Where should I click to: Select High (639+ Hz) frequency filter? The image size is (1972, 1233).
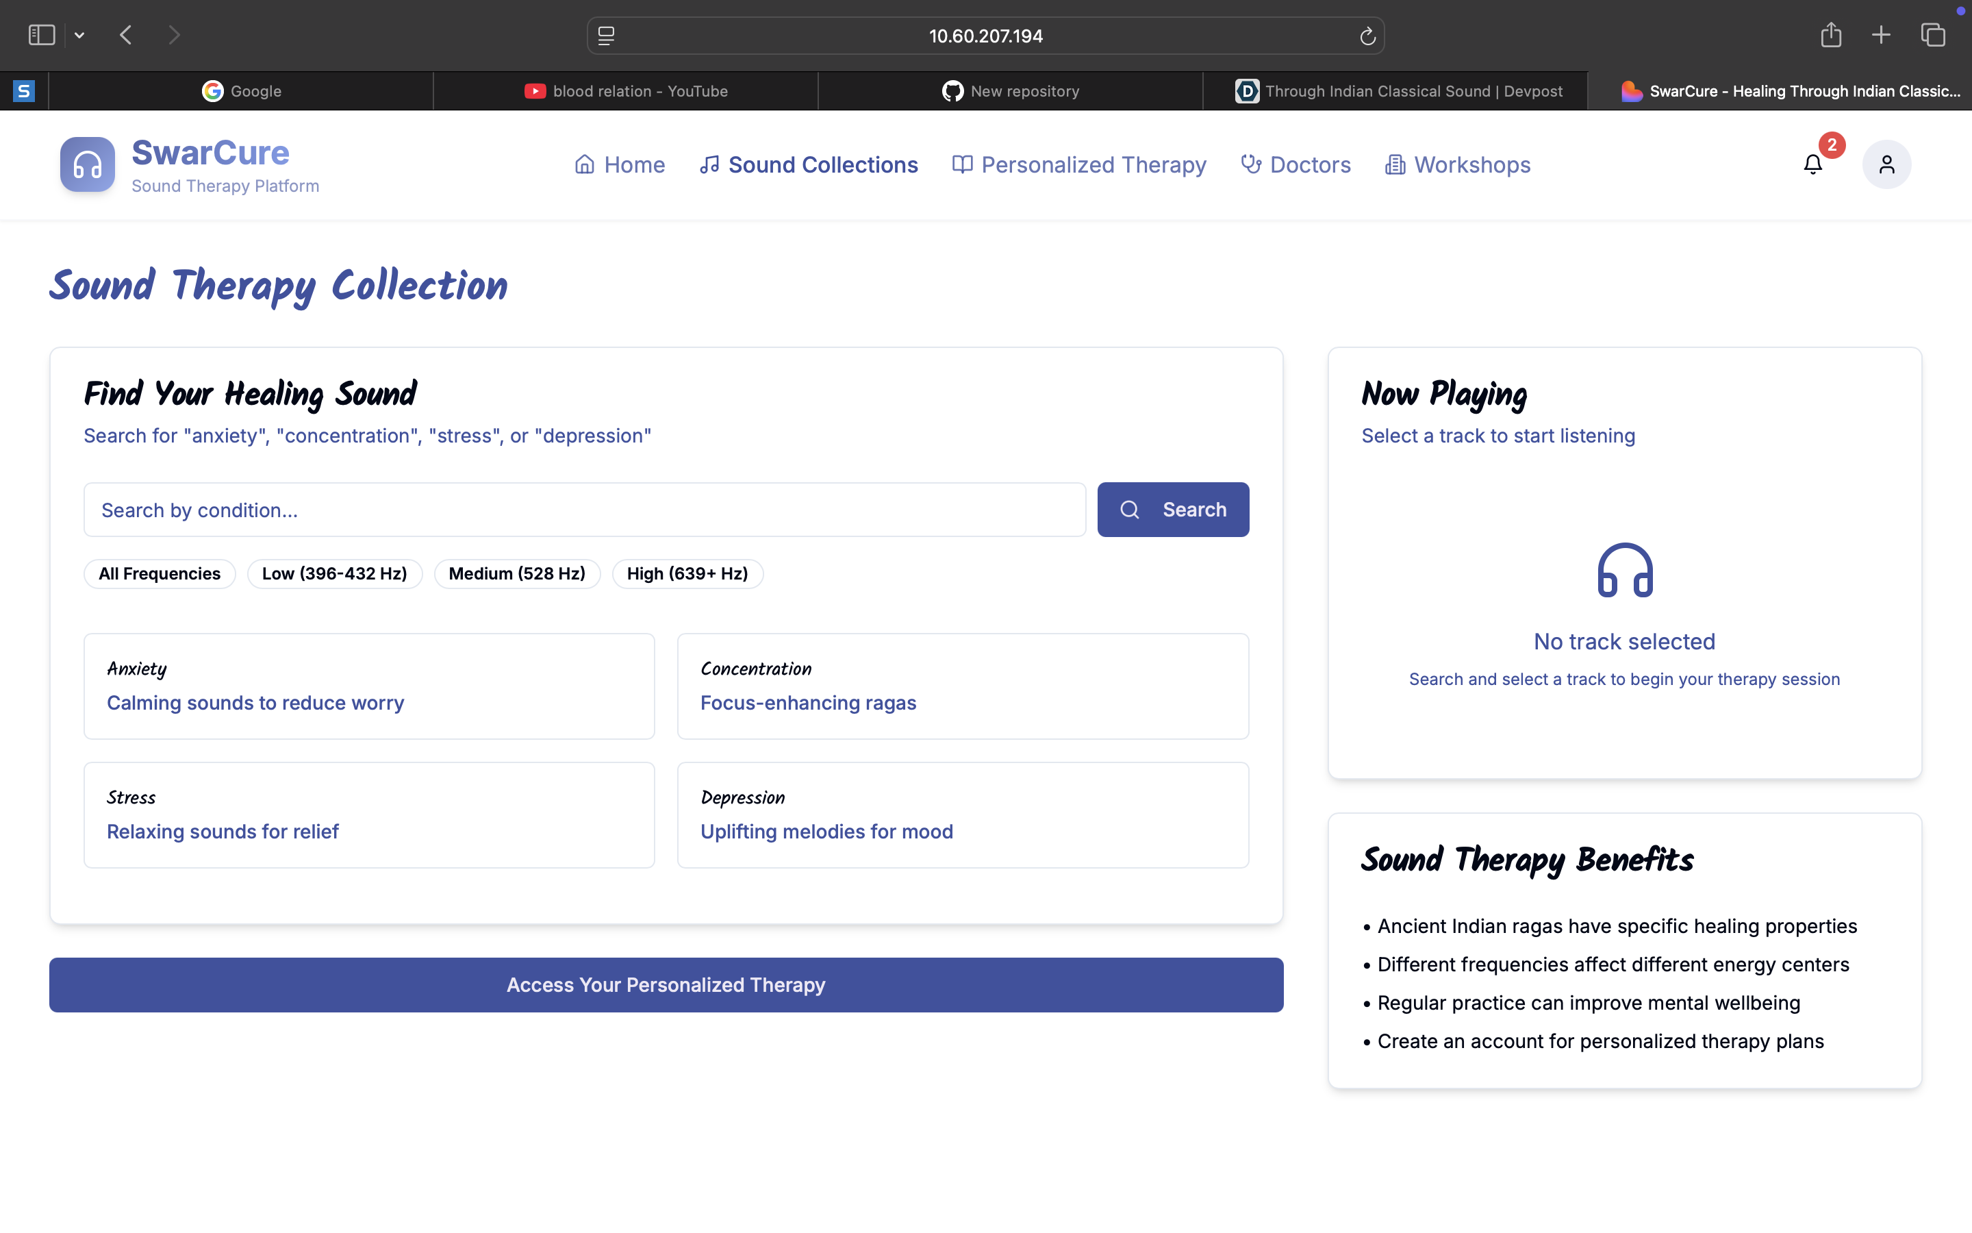(687, 573)
